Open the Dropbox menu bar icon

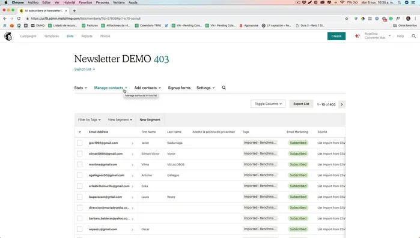(304, 2)
